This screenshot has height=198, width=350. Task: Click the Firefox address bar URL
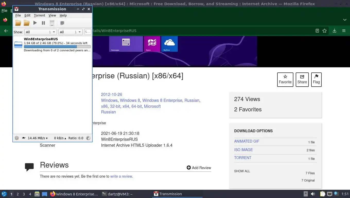click(x=114, y=31)
